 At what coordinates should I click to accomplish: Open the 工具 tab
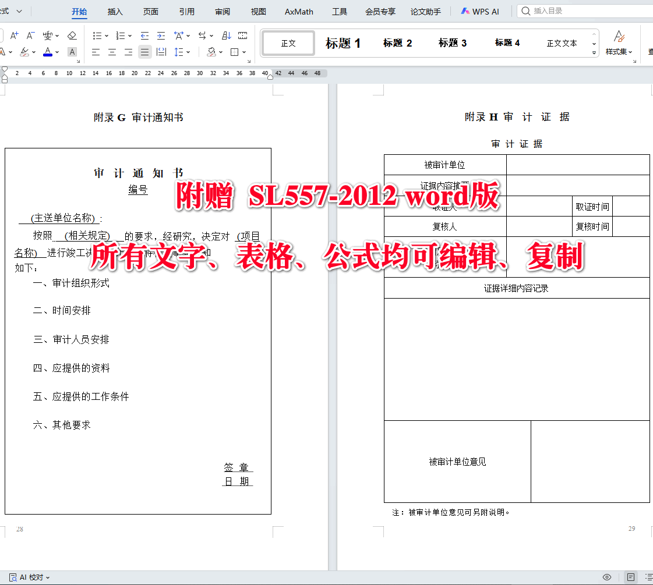click(340, 12)
